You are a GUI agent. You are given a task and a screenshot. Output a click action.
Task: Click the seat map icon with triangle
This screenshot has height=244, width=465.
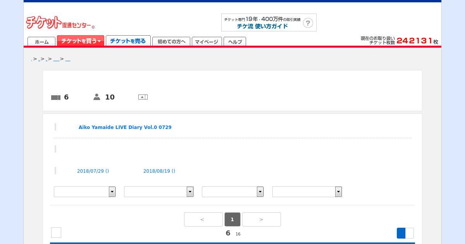(x=143, y=97)
